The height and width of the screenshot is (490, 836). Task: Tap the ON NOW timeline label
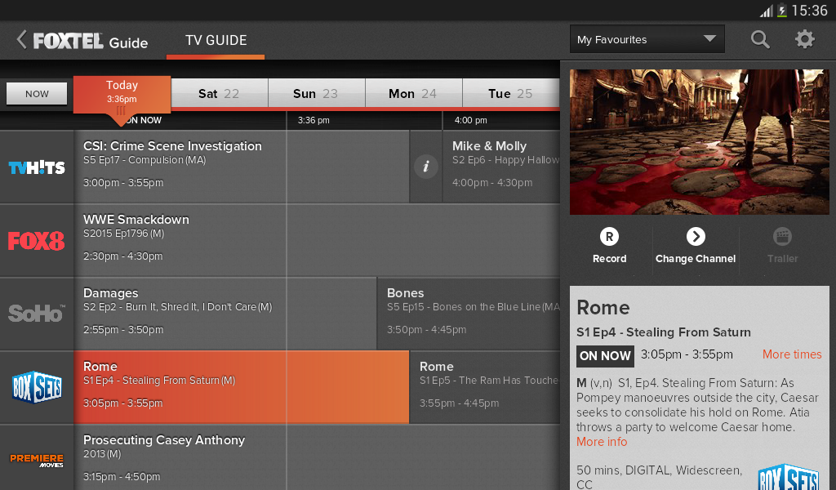coord(143,121)
